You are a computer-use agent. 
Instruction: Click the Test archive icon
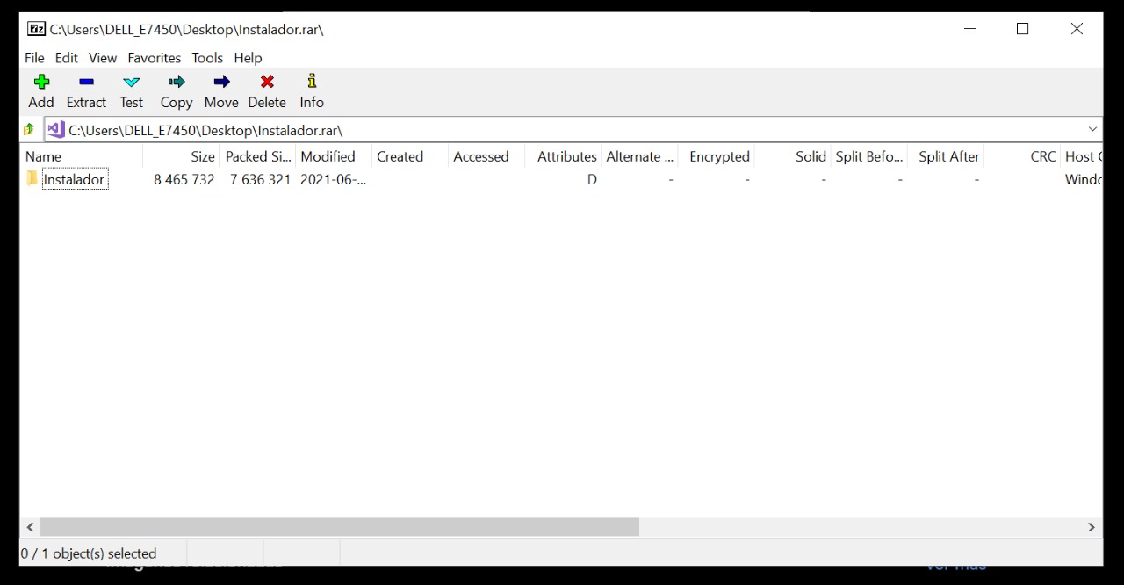pyautogui.click(x=131, y=90)
